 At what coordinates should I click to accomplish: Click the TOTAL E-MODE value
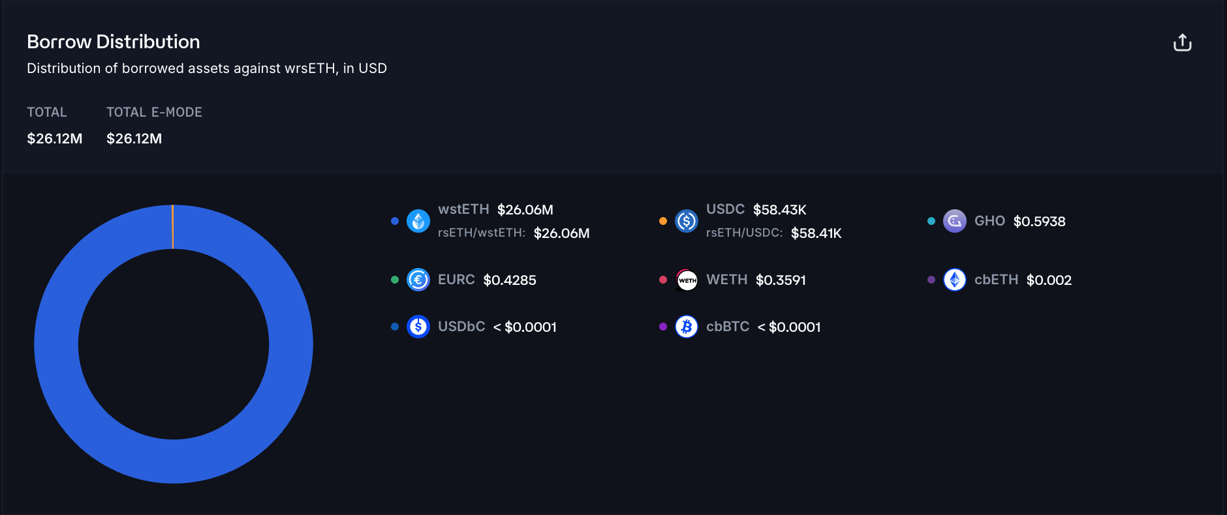click(x=134, y=139)
